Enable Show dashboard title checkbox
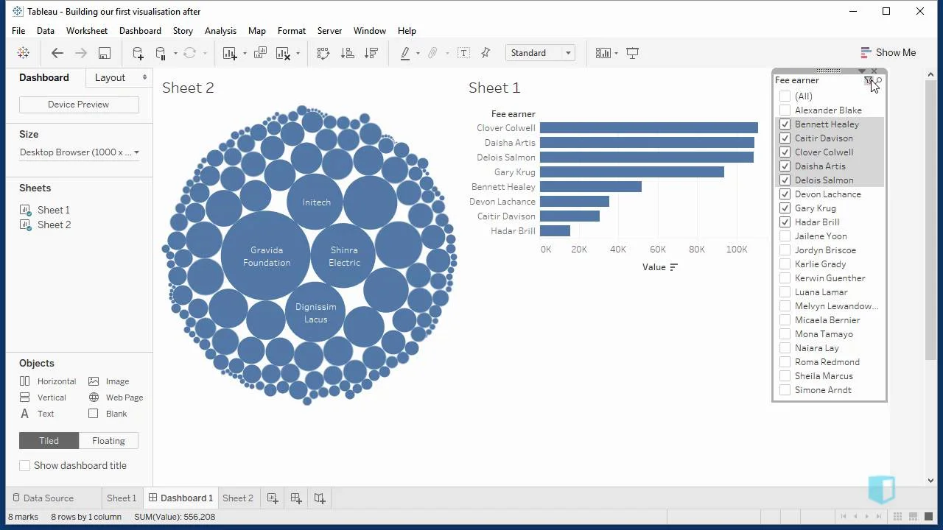The height and width of the screenshot is (530, 943). pos(25,465)
